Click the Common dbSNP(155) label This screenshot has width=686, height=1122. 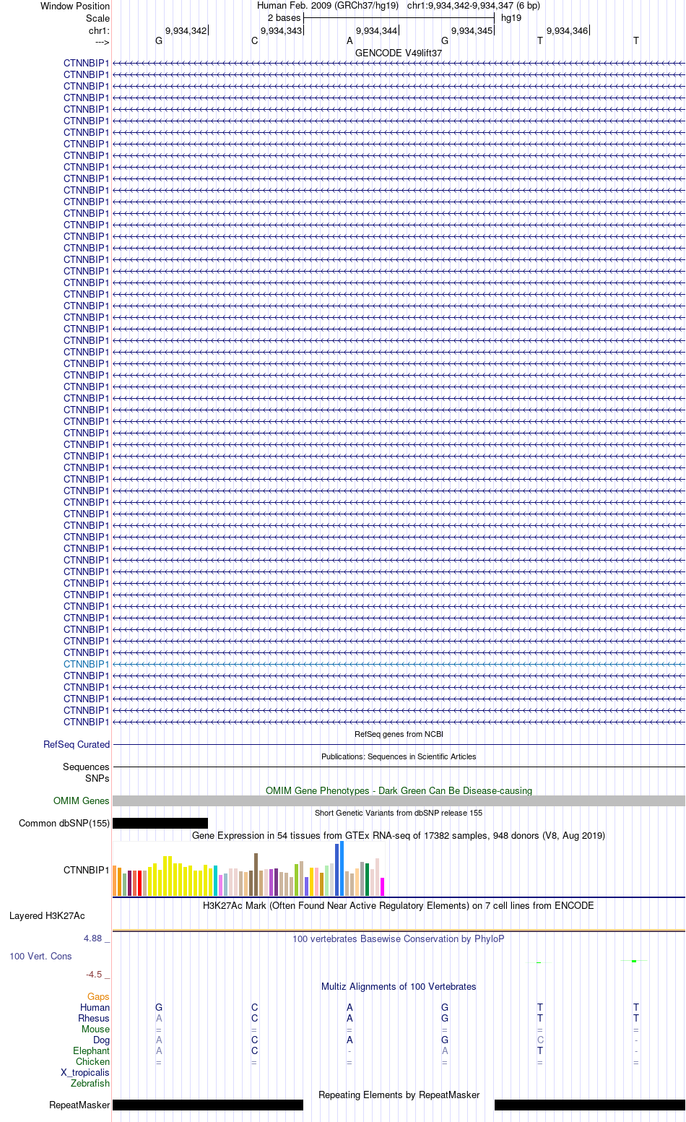click(64, 823)
